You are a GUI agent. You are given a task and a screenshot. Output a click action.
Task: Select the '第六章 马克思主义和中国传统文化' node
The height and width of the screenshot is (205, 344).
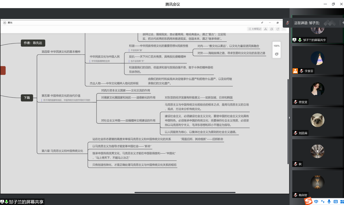tap(62, 151)
